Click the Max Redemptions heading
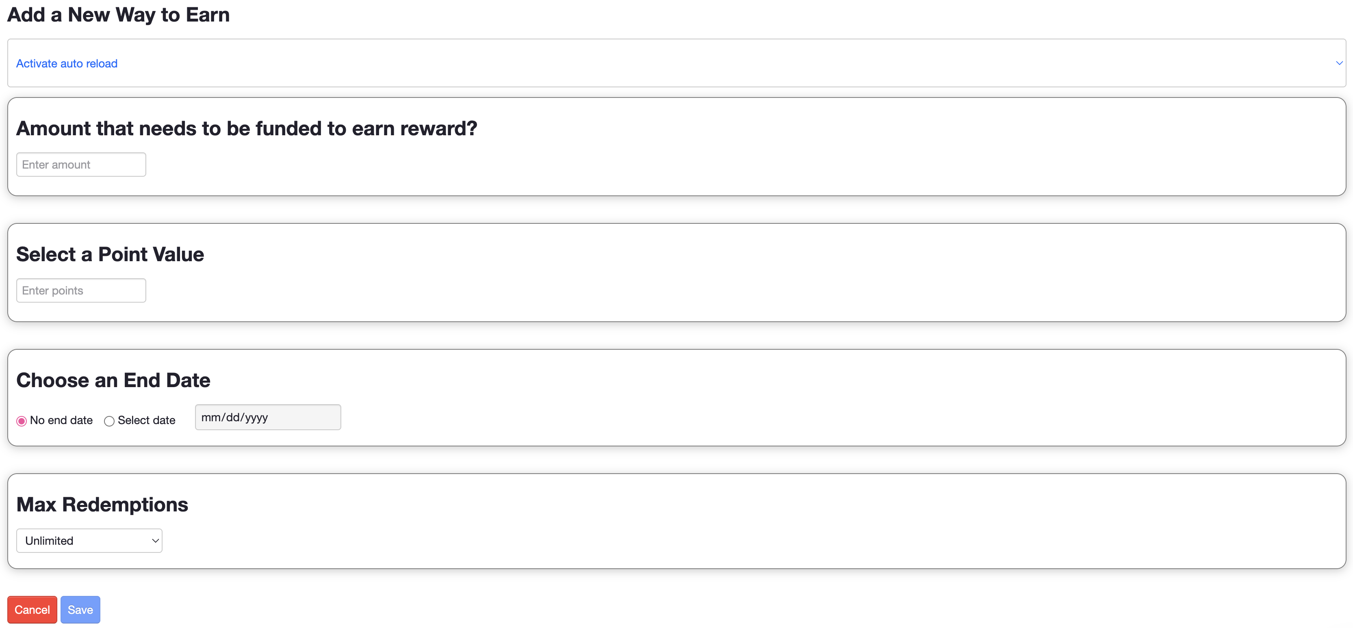This screenshot has width=1353, height=628. pos(102,505)
